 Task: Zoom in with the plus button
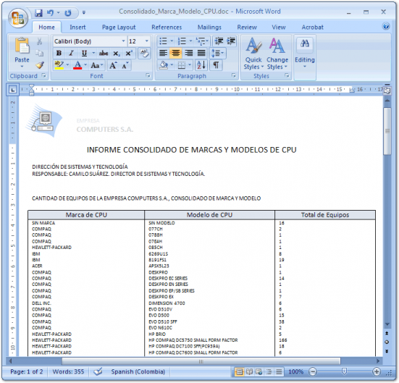[377, 372]
